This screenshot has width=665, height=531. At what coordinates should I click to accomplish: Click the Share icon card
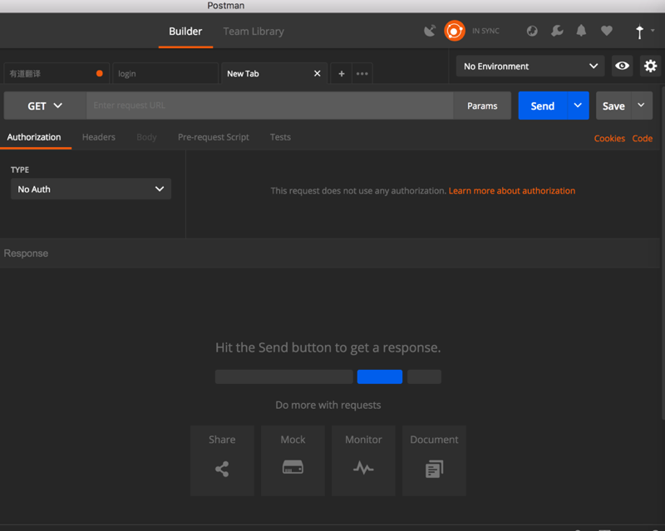click(222, 460)
